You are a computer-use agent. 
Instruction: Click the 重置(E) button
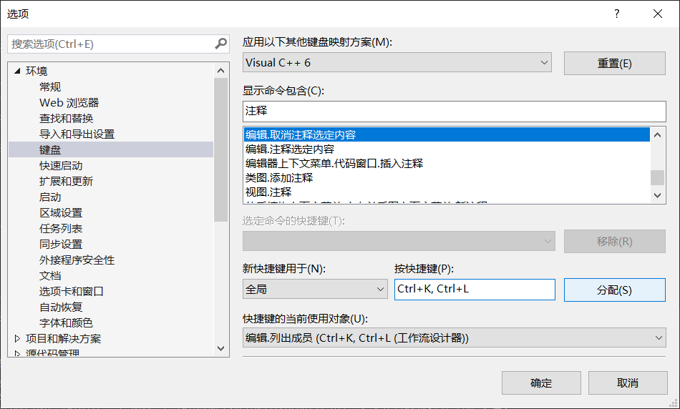click(615, 63)
